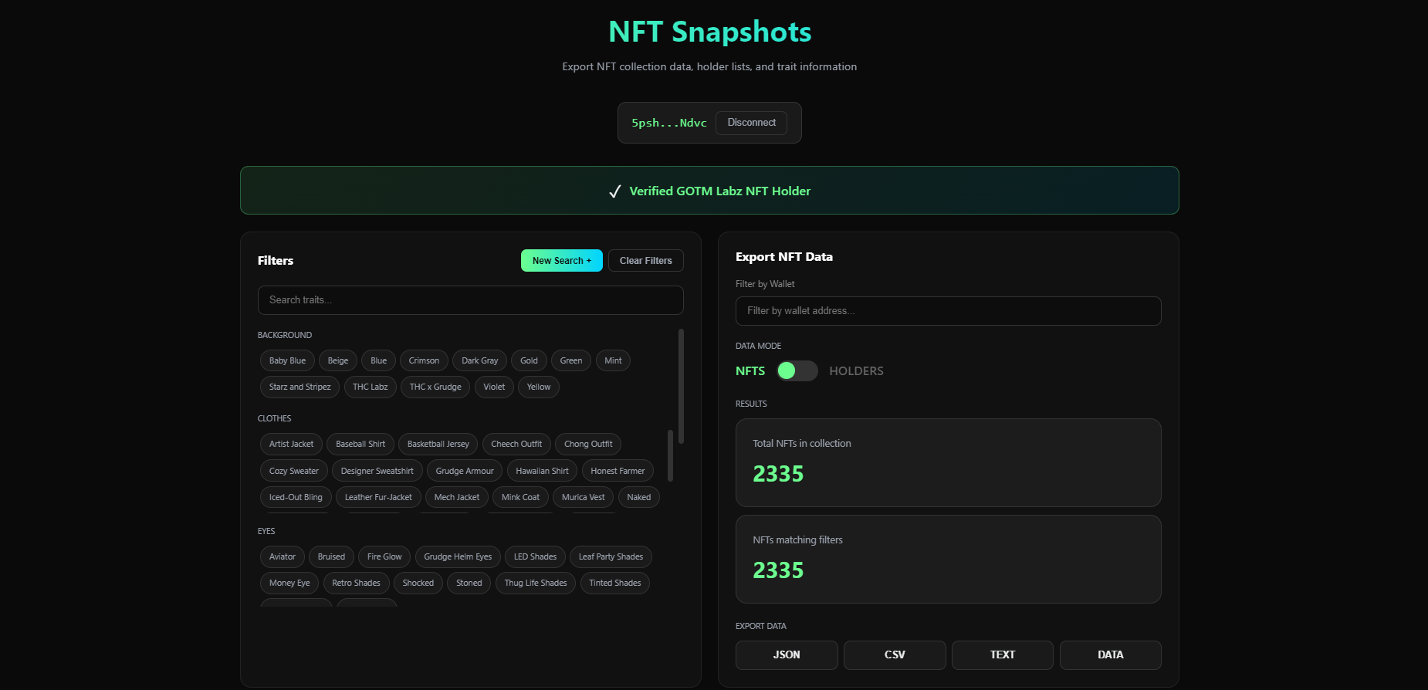Viewport: 1428px width, 690px height.
Task: Select the Grudge Armour clothes trait
Action: click(465, 471)
